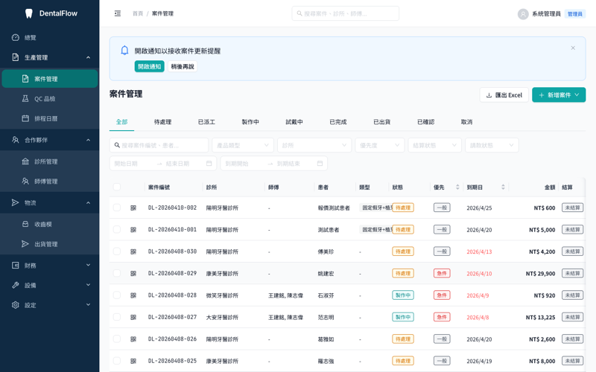596x372 pixels.
Task: Check the row DL-20260408-026 checkbox
Action: click(117, 339)
